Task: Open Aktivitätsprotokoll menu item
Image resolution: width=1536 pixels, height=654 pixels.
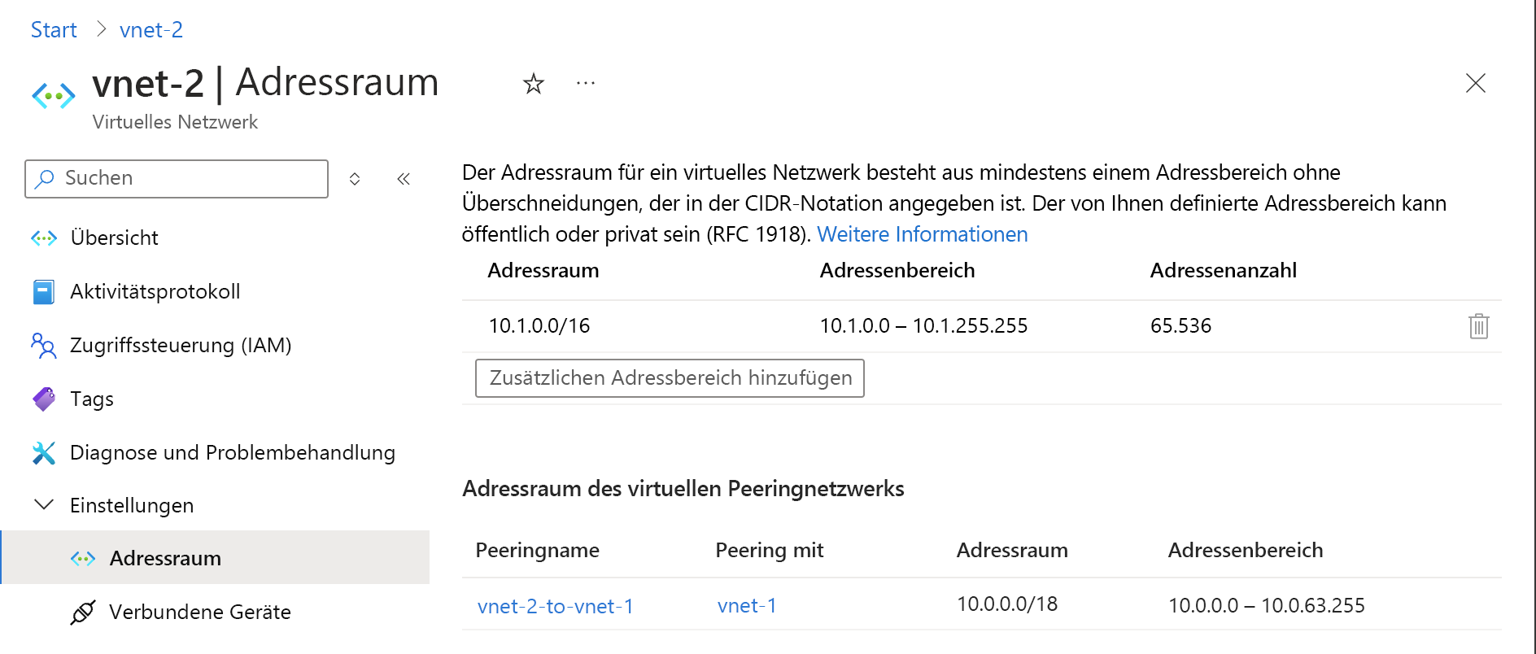Action: click(x=155, y=291)
